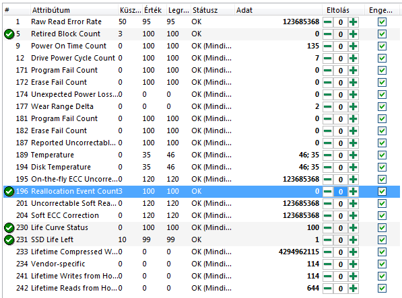The width and height of the screenshot is (402, 298).
Task: Toggle enable checkbox for Power On Time Count
Action: coord(382,46)
